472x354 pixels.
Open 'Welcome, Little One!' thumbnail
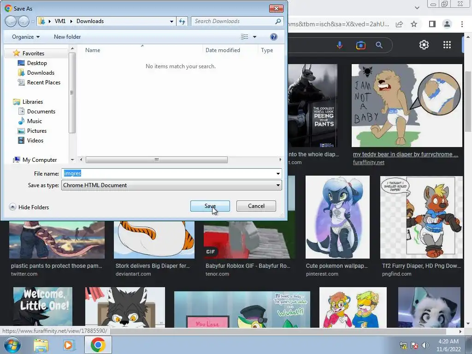point(43,307)
